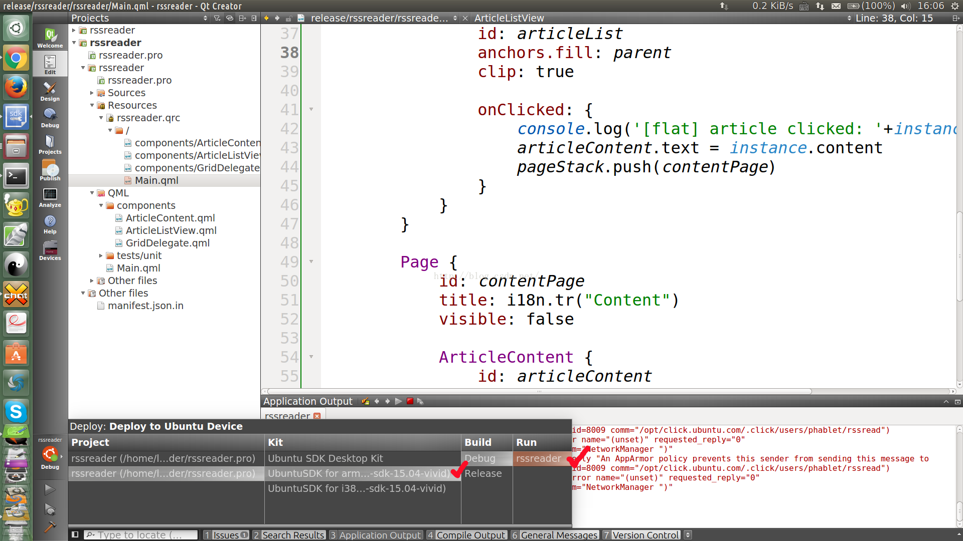Stop the running application in output pane
Image resolution: width=963 pixels, height=541 pixels.
click(x=410, y=401)
